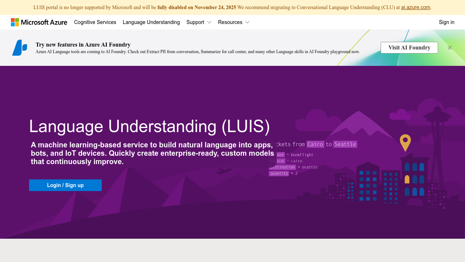Click the orange location pin in the illustration
465x262 pixels.
coord(405,140)
